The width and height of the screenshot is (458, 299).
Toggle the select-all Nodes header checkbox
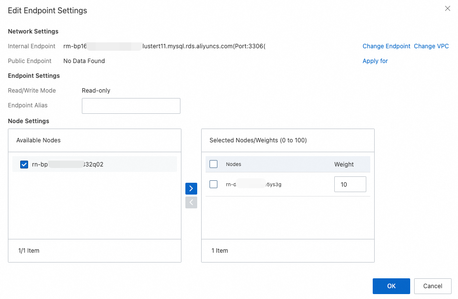[213, 164]
